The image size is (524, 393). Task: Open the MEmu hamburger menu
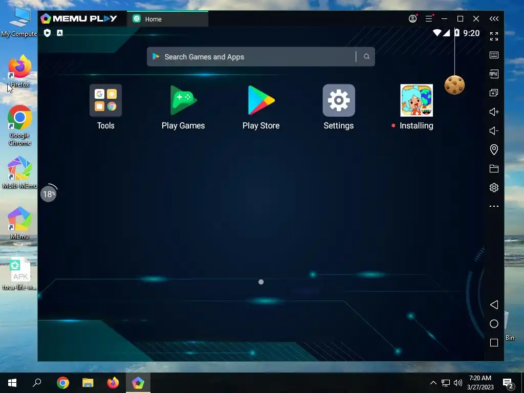[x=429, y=19]
